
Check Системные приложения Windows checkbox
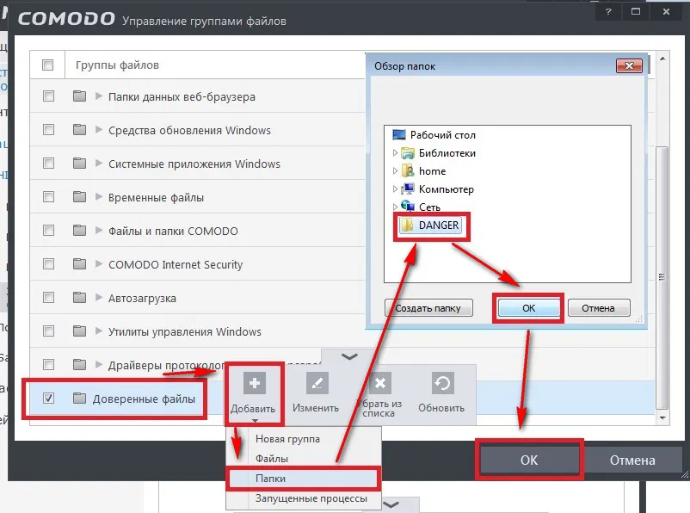point(48,164)
